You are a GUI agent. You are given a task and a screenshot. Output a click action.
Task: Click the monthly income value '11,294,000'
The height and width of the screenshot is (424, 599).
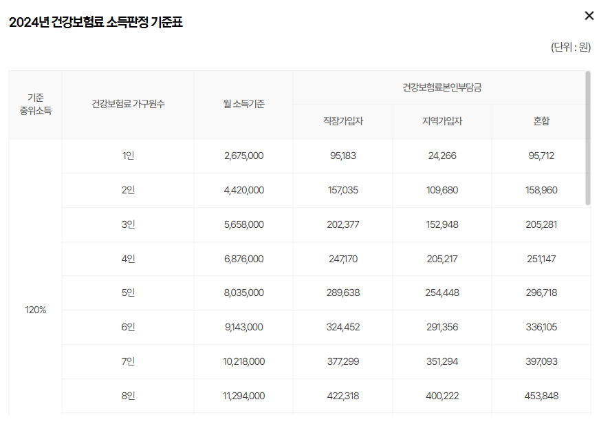click(x=243, y=396)
